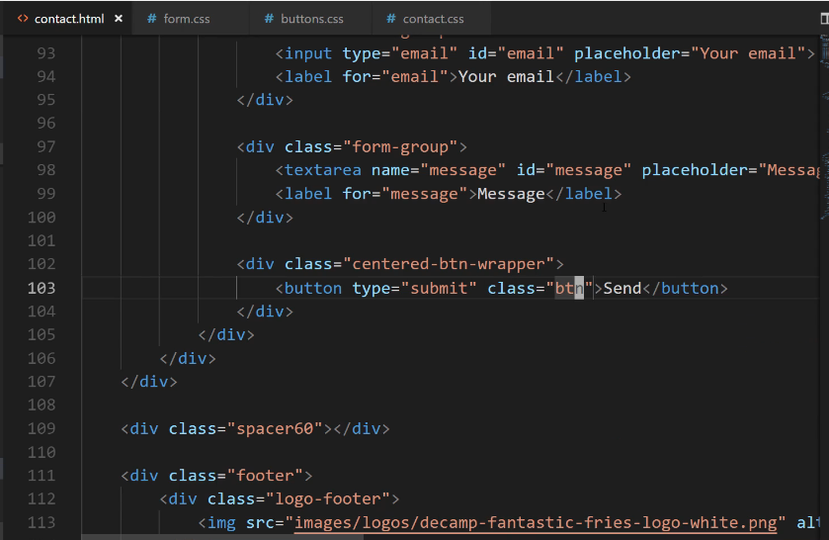
Task: Click the HTML file icon on contact.html tab
Action: pyautogui.click(x=23, y=19)
